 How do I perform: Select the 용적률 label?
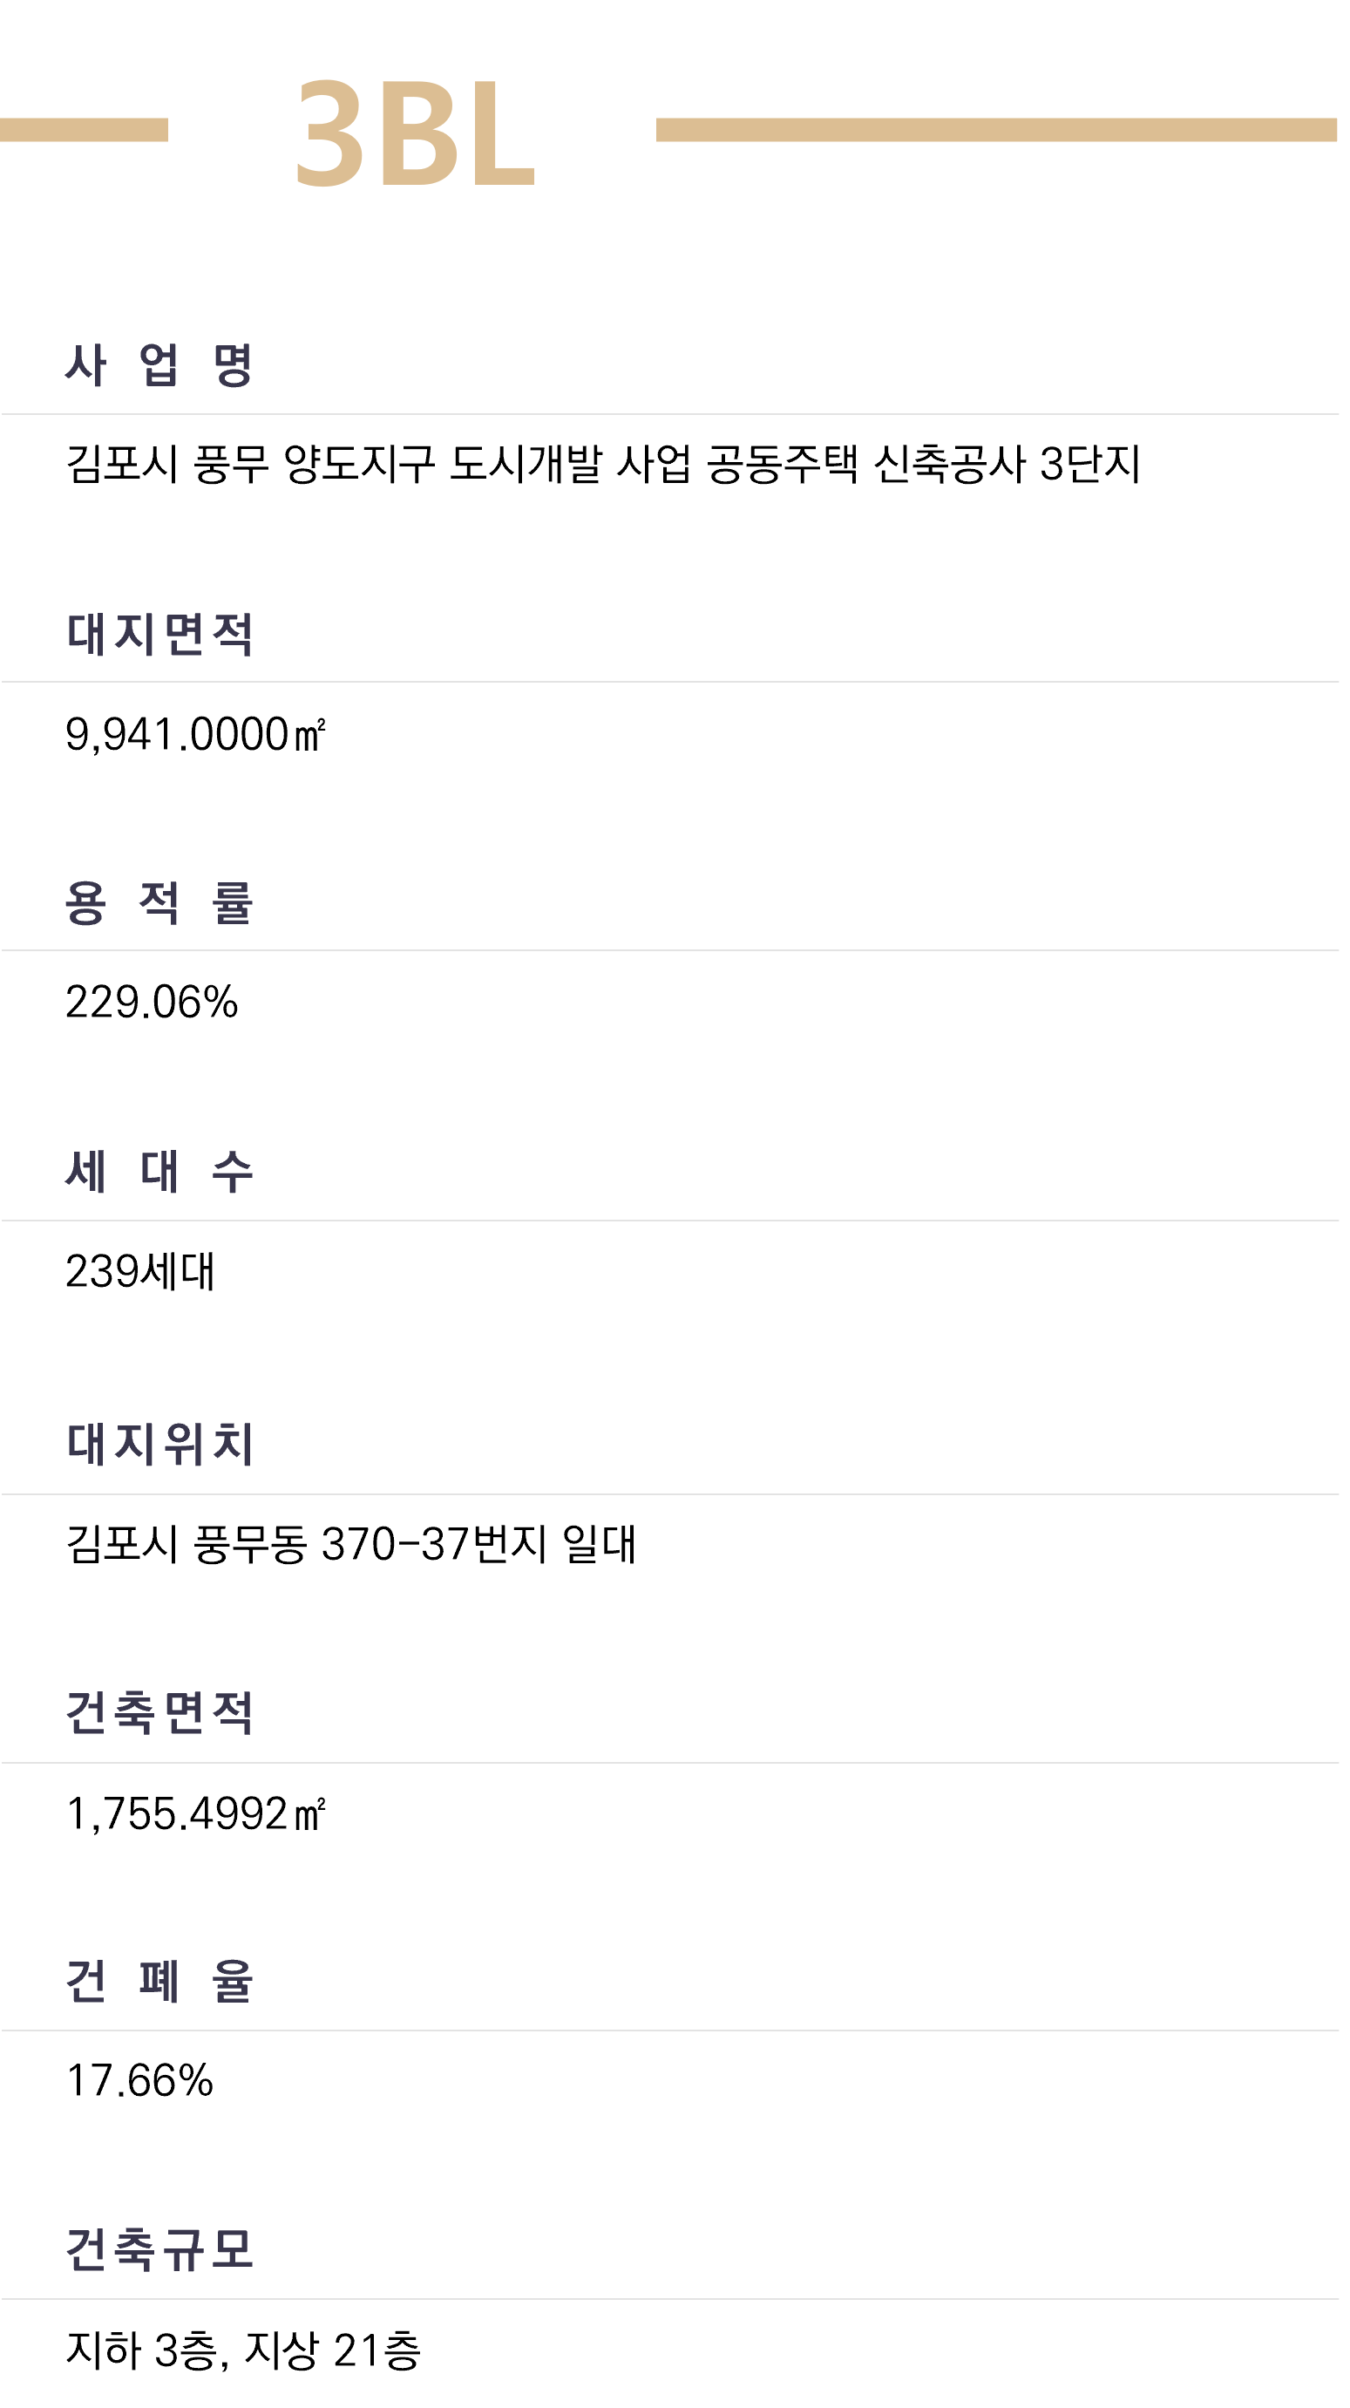[159, 903]
